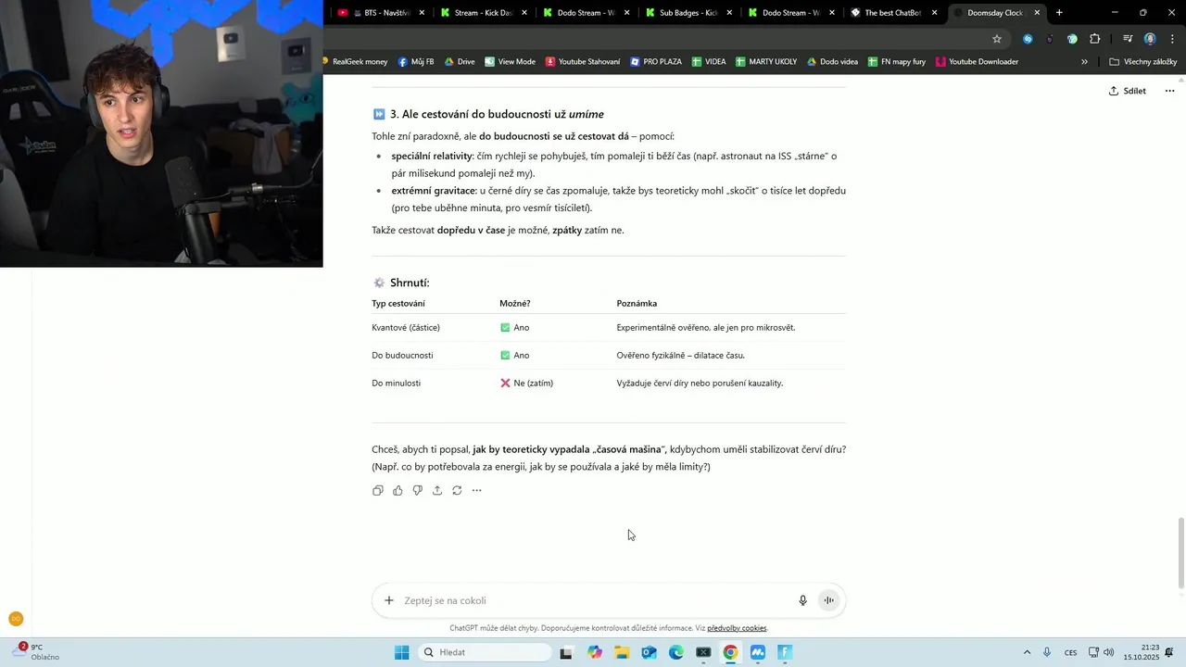Close the Sub Badges tab
This screenshot has height=667, width=1186.
click(729, 13)
